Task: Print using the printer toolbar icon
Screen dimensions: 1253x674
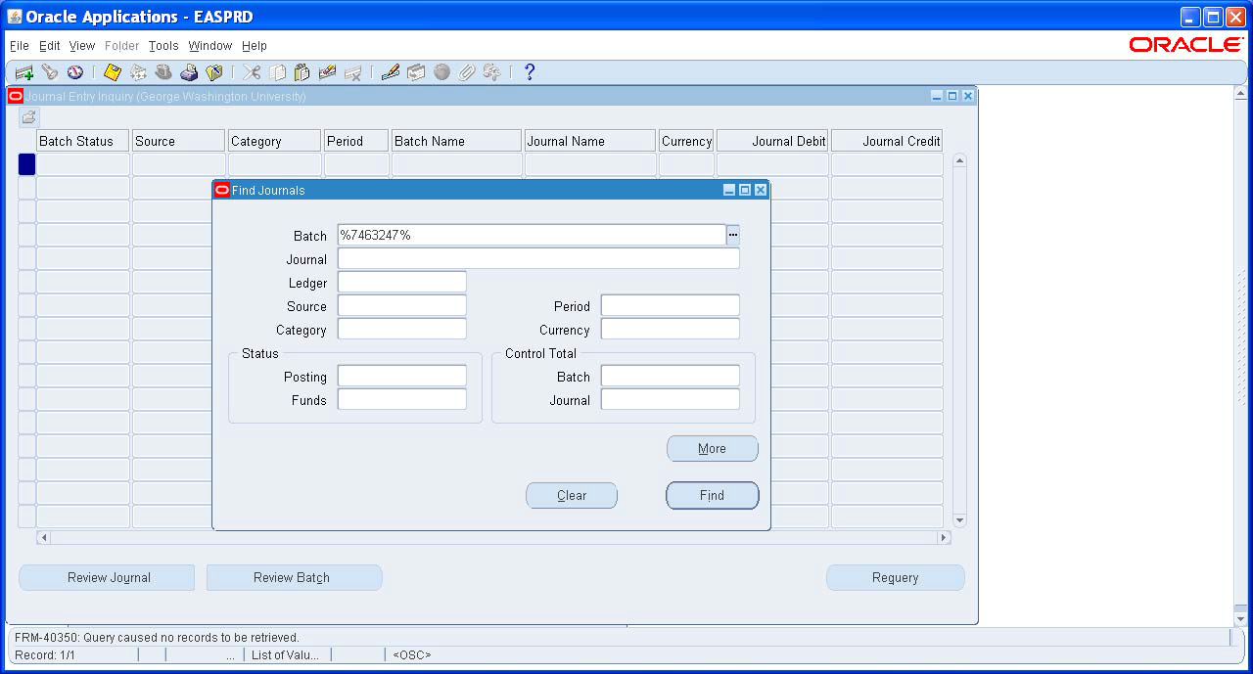Action: pyautogui.click(x=189, y=71)
